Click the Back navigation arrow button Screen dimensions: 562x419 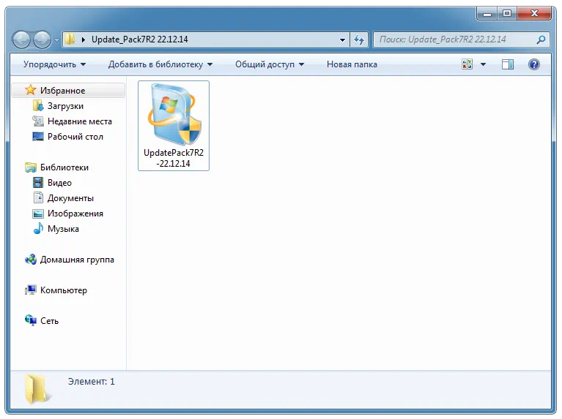[x=21, y=39]
